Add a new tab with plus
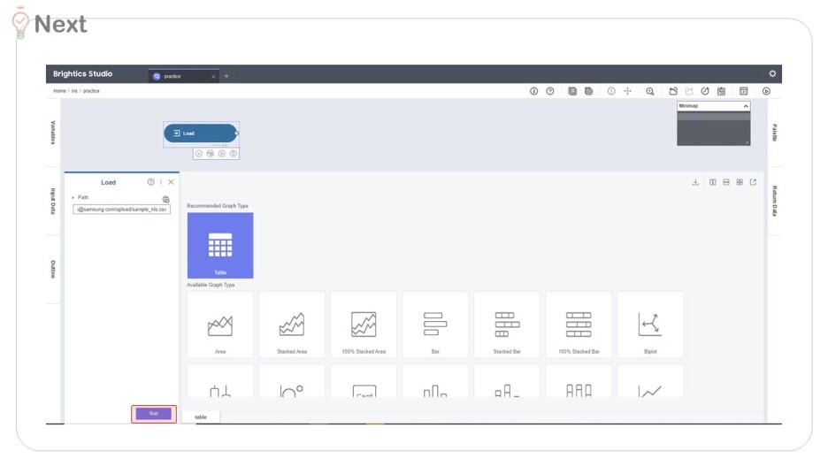The image size is (828, 466). tap(226, 77)
